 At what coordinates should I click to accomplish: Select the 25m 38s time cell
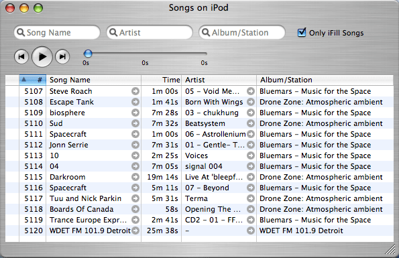pos(162,231)
